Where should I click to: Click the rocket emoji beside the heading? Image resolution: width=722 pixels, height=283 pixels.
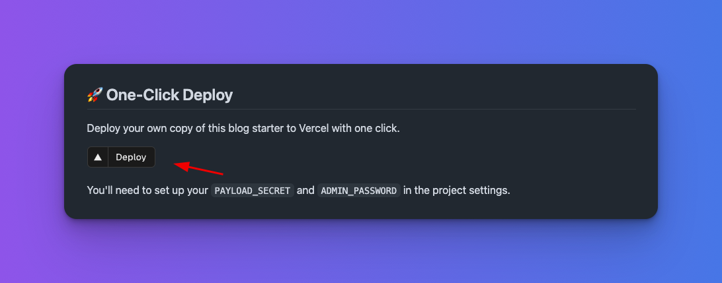click(x=95, y=95)
